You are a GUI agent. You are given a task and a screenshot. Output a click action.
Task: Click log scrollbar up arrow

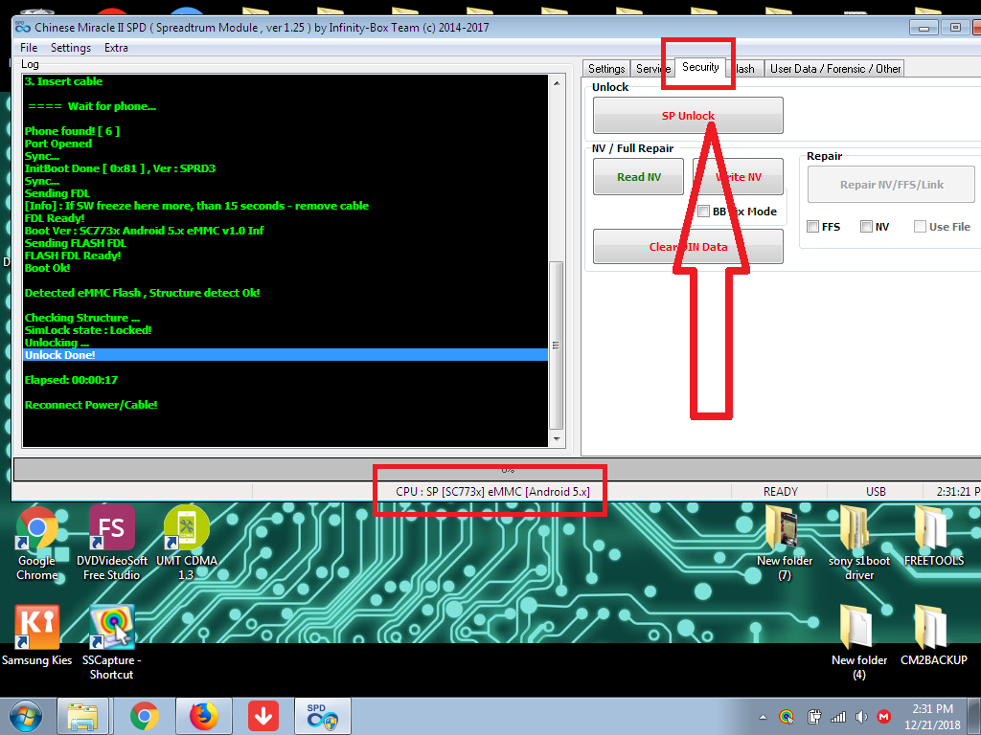coord(557,83)
